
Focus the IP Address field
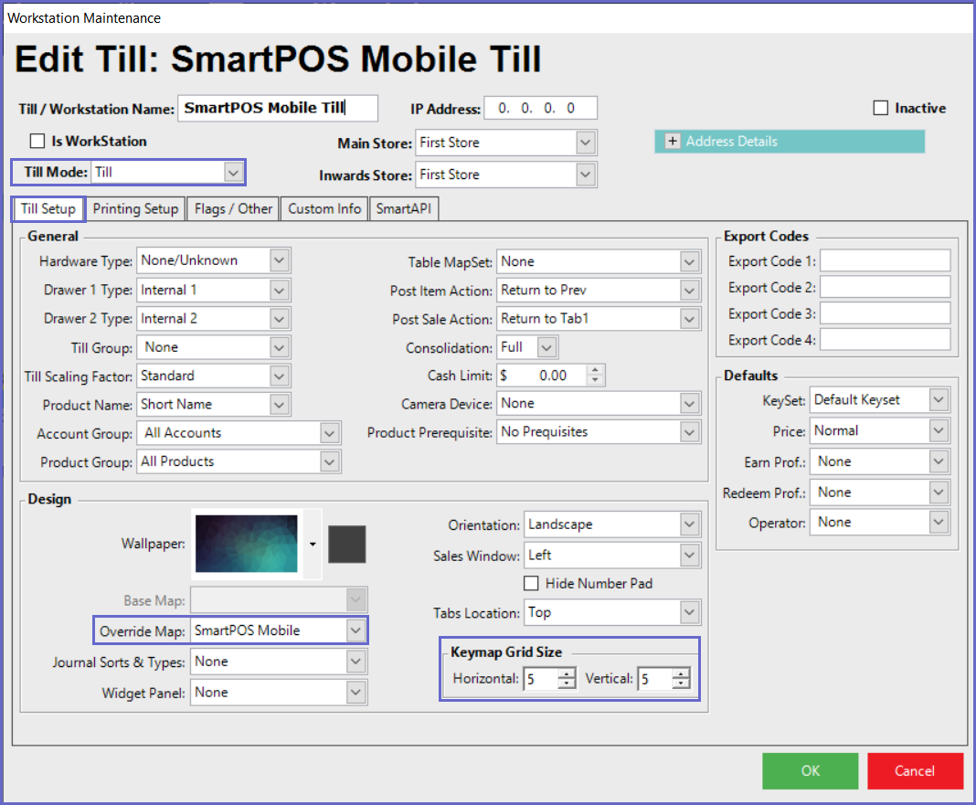tap(540, 109)
